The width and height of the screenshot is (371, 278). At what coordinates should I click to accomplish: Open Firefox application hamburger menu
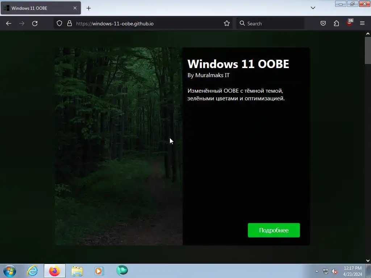click(362, 24)
